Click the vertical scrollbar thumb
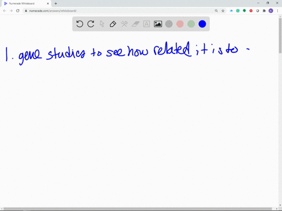Image resolution: width=282 pixels, height=211 pixels. click(280, 35)
